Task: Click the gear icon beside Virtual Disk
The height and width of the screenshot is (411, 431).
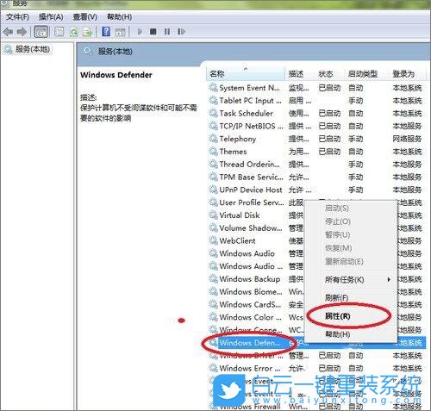Action: [213, 215]
